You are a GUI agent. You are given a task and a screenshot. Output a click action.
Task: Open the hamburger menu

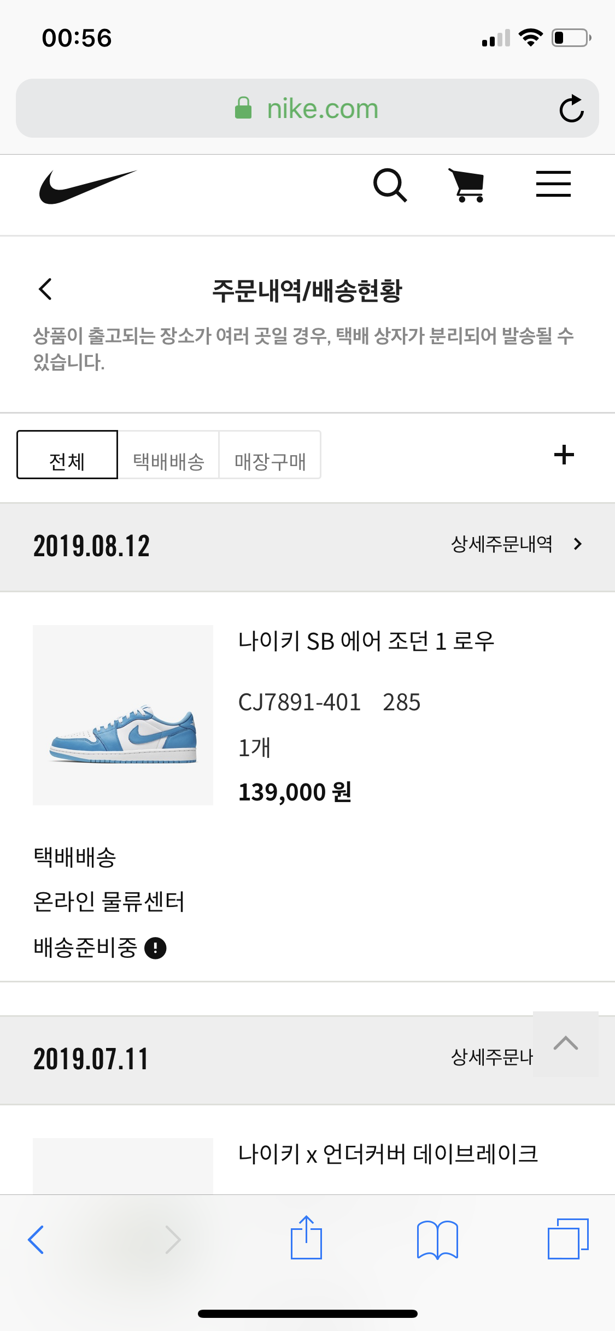pyautogui.click(x=553, y=184)
